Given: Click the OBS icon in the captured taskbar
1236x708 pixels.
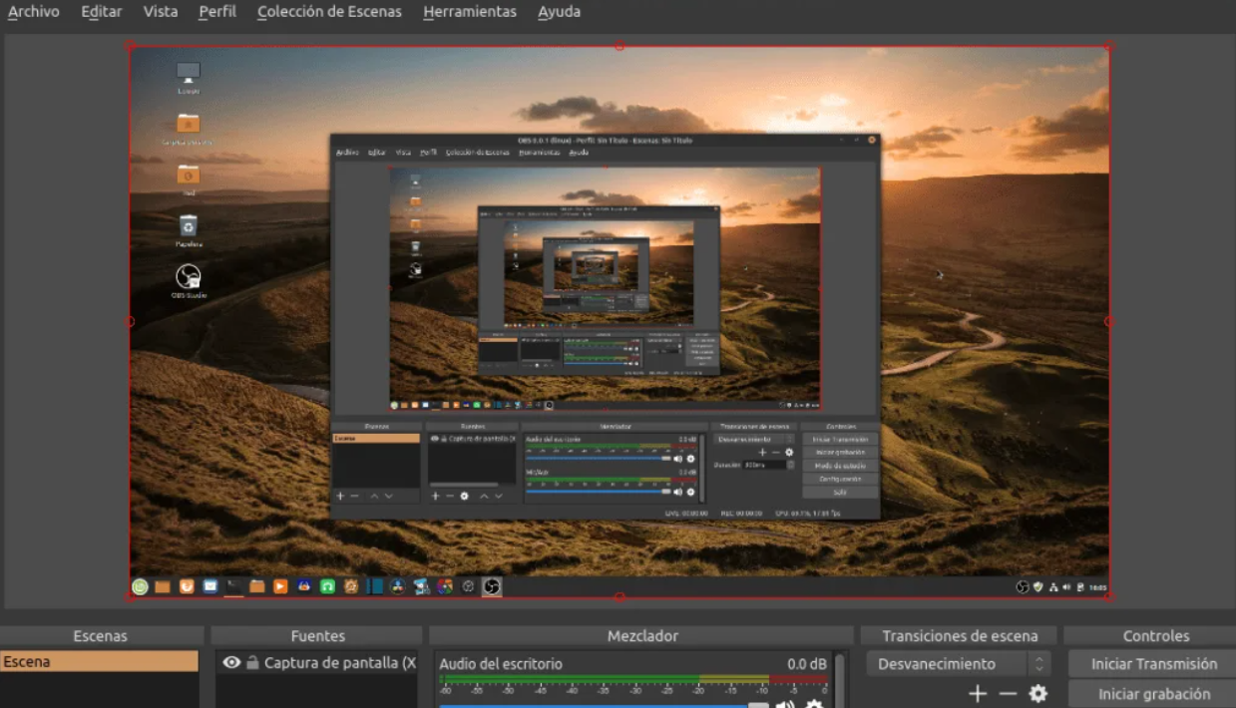Looking at the screenshot, I should pos(491,586).
